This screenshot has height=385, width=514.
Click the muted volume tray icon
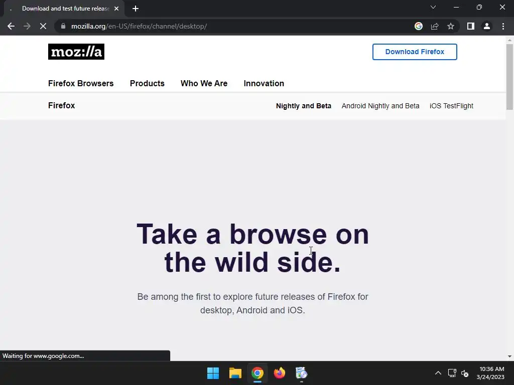[464, 373]
